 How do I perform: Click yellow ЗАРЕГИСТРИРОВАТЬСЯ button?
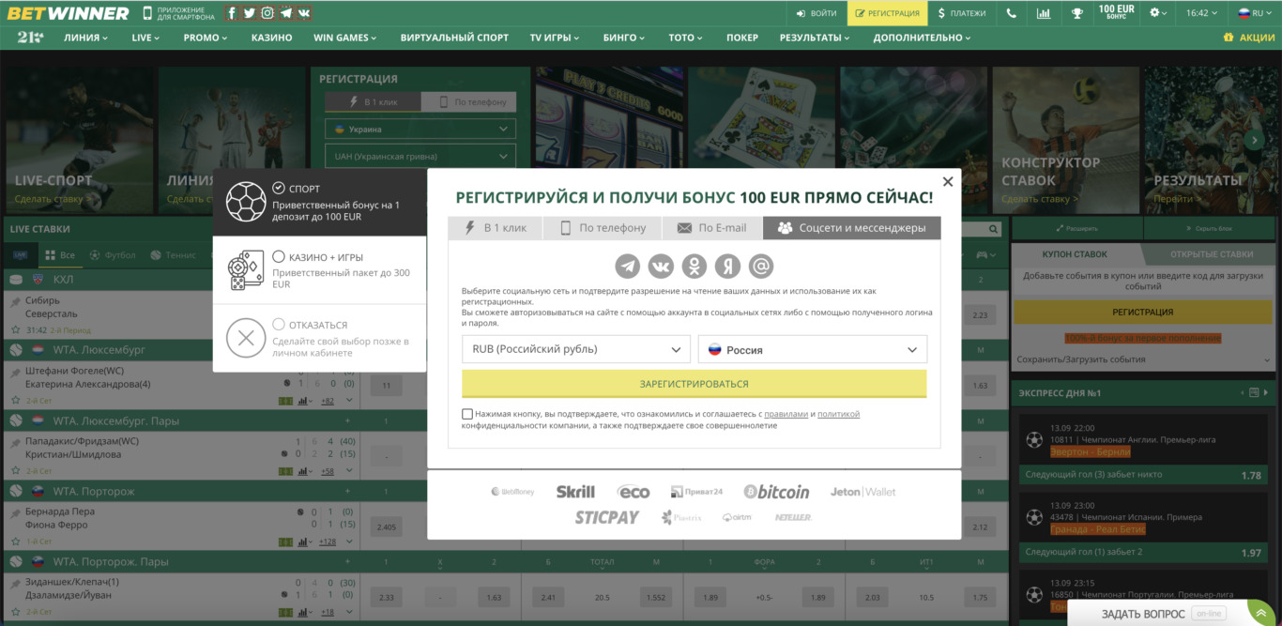[x=694, y=384]
